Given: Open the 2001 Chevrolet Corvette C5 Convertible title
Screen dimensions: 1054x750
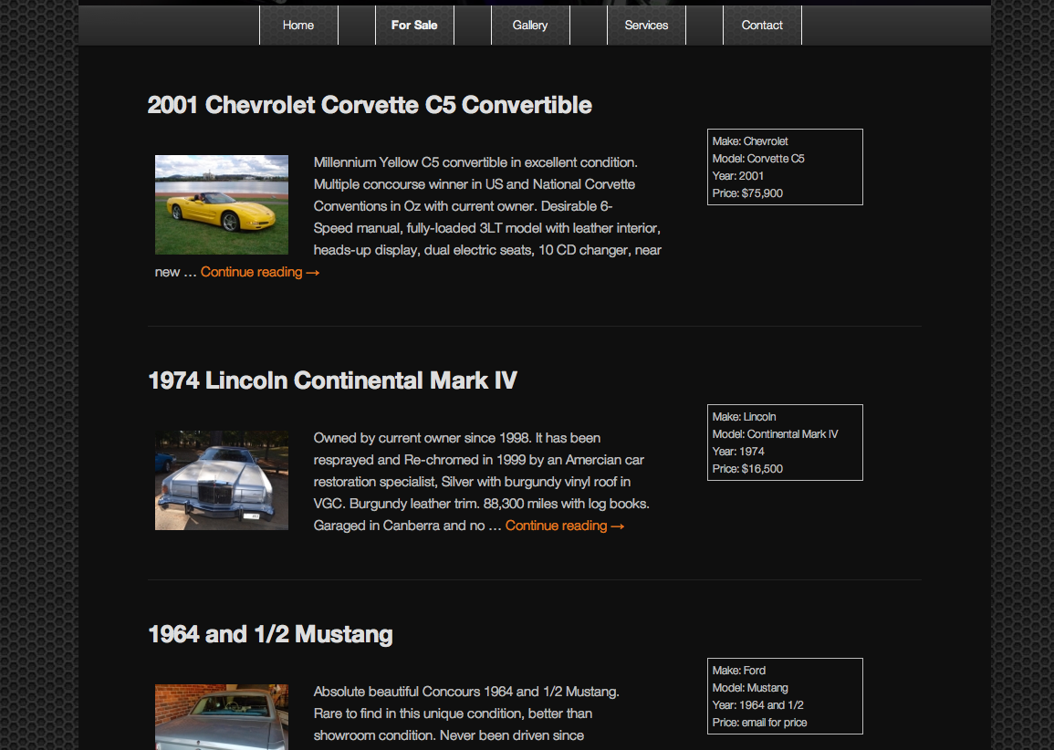Looking at the screenshot, I should point(370,105).
